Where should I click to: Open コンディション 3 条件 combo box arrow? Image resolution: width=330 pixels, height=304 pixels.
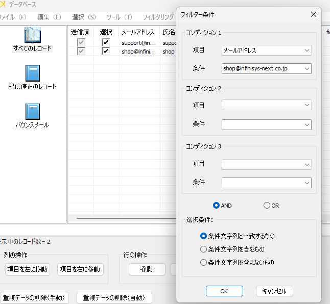(x=307, y=183)
